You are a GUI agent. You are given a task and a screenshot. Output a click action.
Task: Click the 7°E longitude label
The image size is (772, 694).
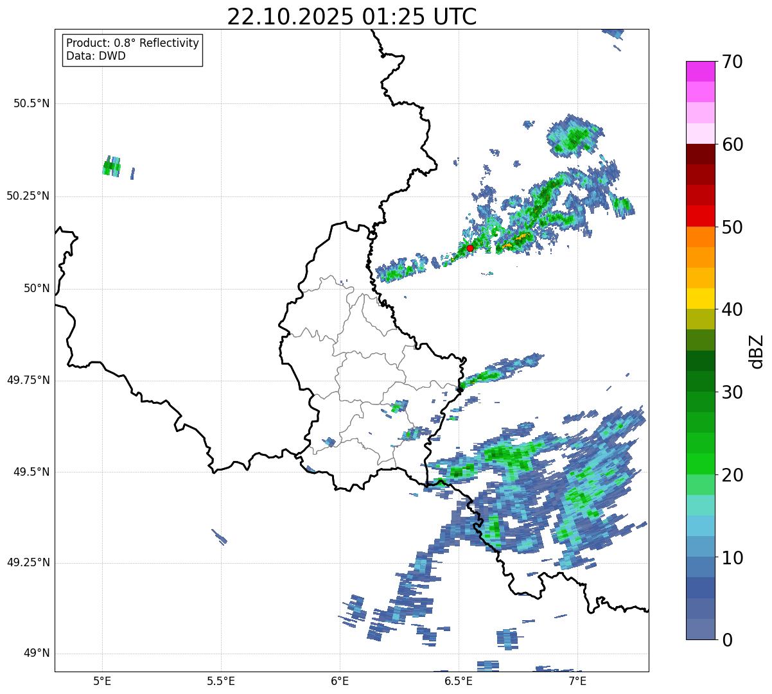tap(577, 681)
